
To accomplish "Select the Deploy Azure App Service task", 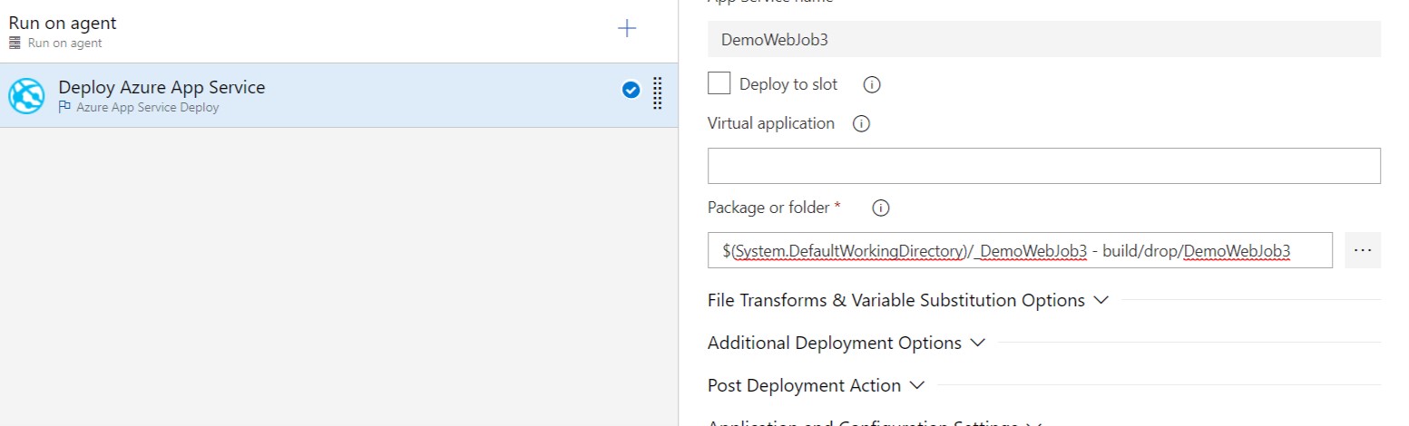I will [x=339, y=95].
